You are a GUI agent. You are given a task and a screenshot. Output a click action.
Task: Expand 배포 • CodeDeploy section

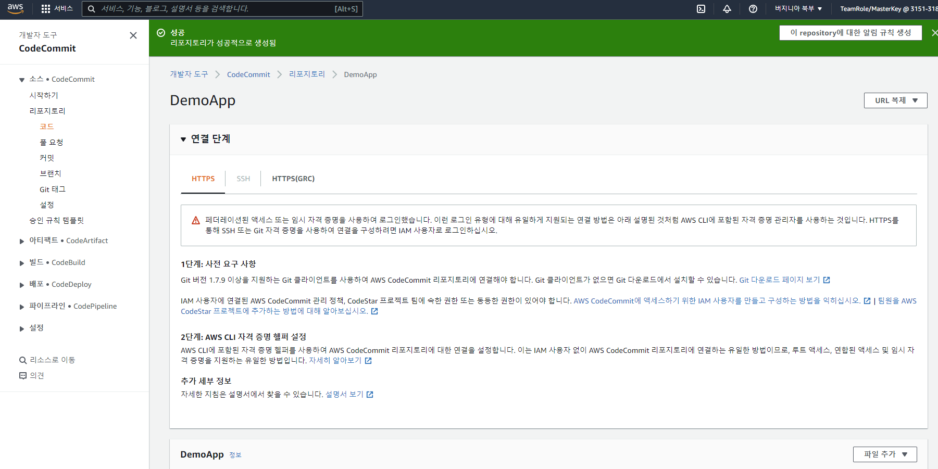(22, 285)
